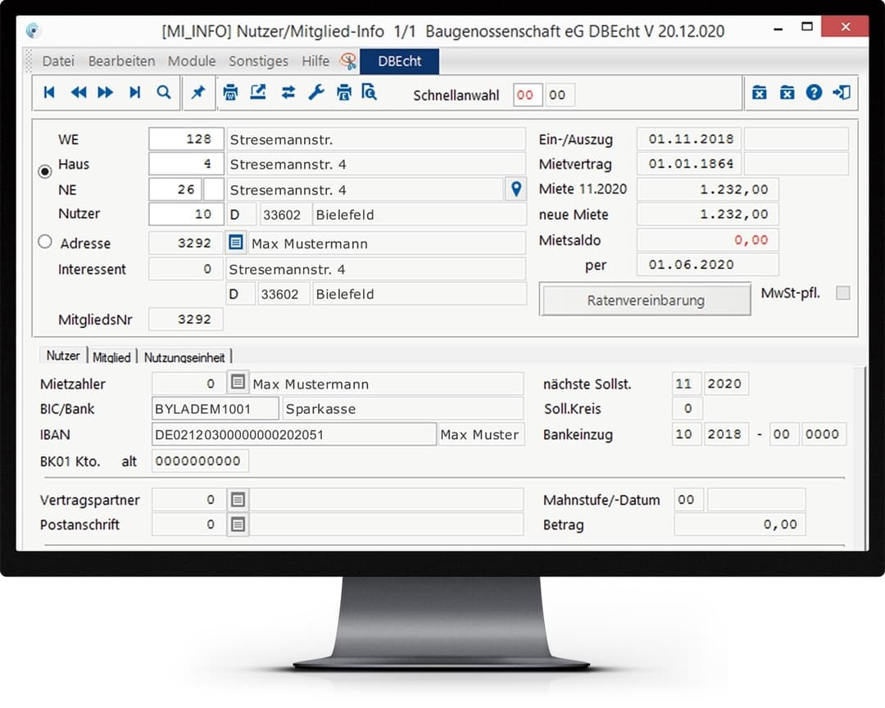
Task: Click the nächste Sollst. year 2020
Action: 725,384
